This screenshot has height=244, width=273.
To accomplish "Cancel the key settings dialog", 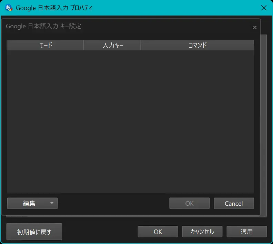I will [234, 203].
